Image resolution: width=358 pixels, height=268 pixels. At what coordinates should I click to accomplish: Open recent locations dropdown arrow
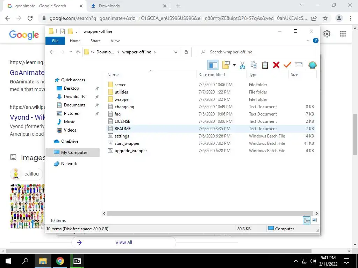click(x=71, y=52)
